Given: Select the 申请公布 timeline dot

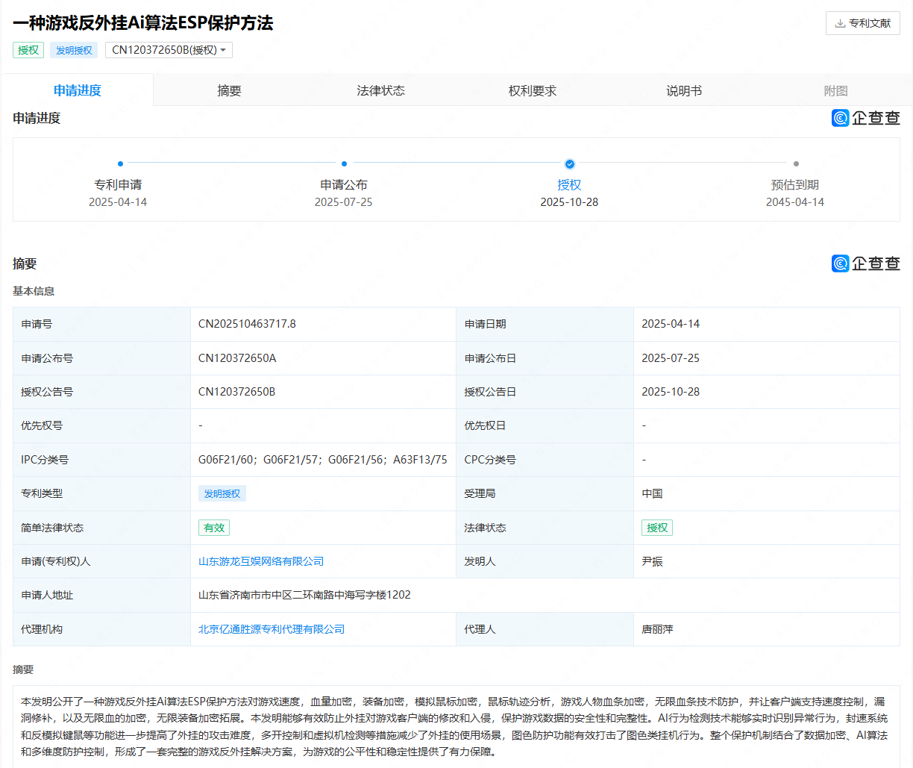Looking at the screenshot, I should click(x=344, y=163).
